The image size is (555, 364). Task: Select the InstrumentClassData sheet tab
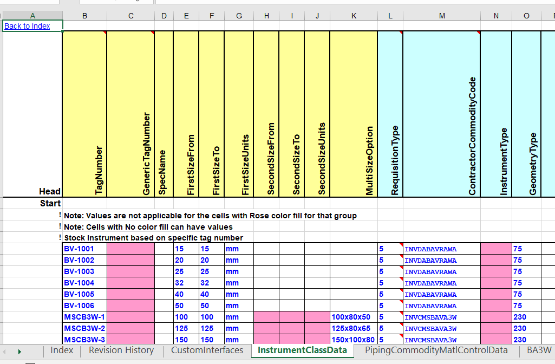[302, 350]
